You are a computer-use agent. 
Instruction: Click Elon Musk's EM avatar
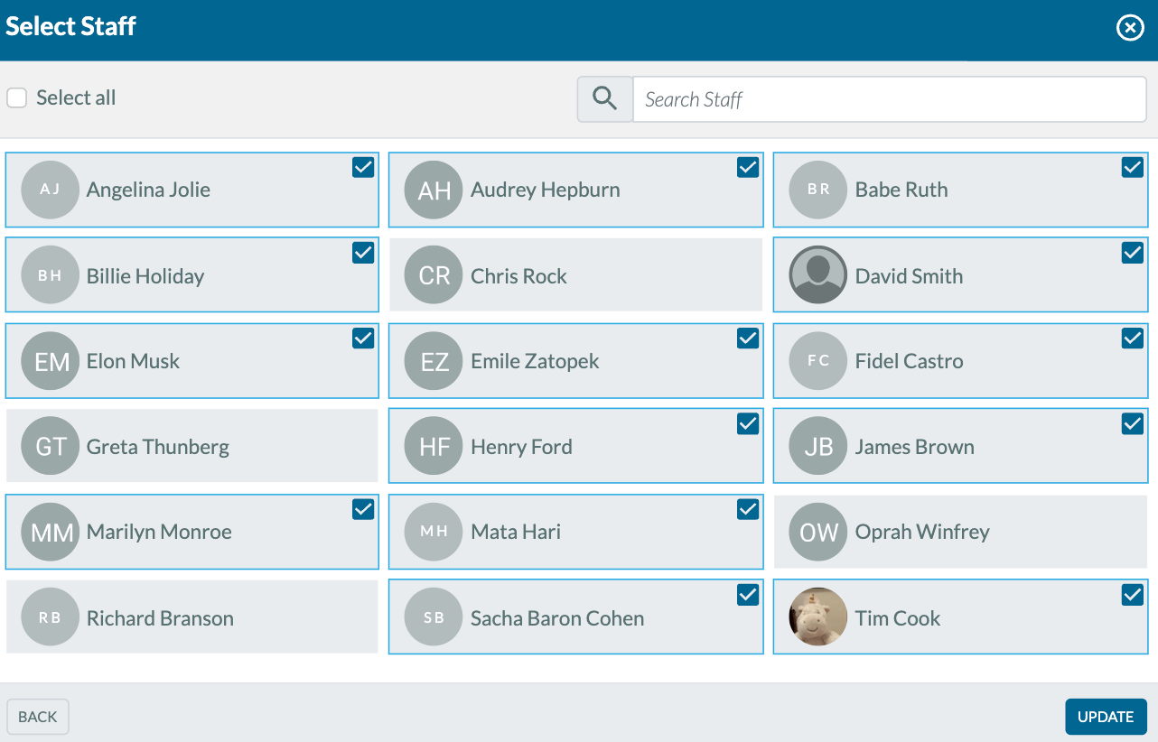point(50,361)
